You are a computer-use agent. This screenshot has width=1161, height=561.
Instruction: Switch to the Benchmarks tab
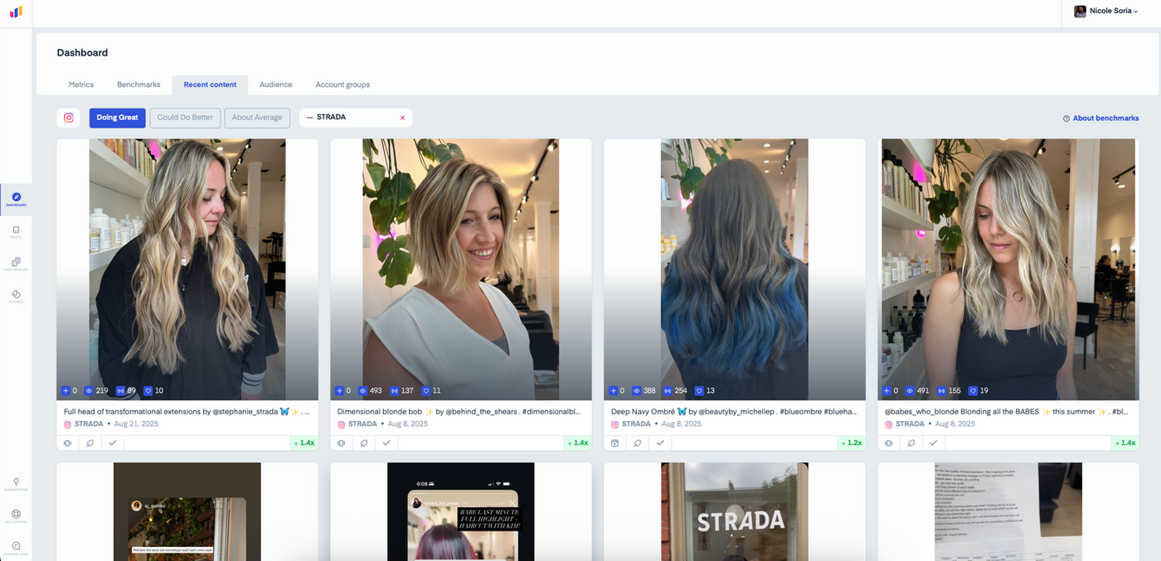138,85
